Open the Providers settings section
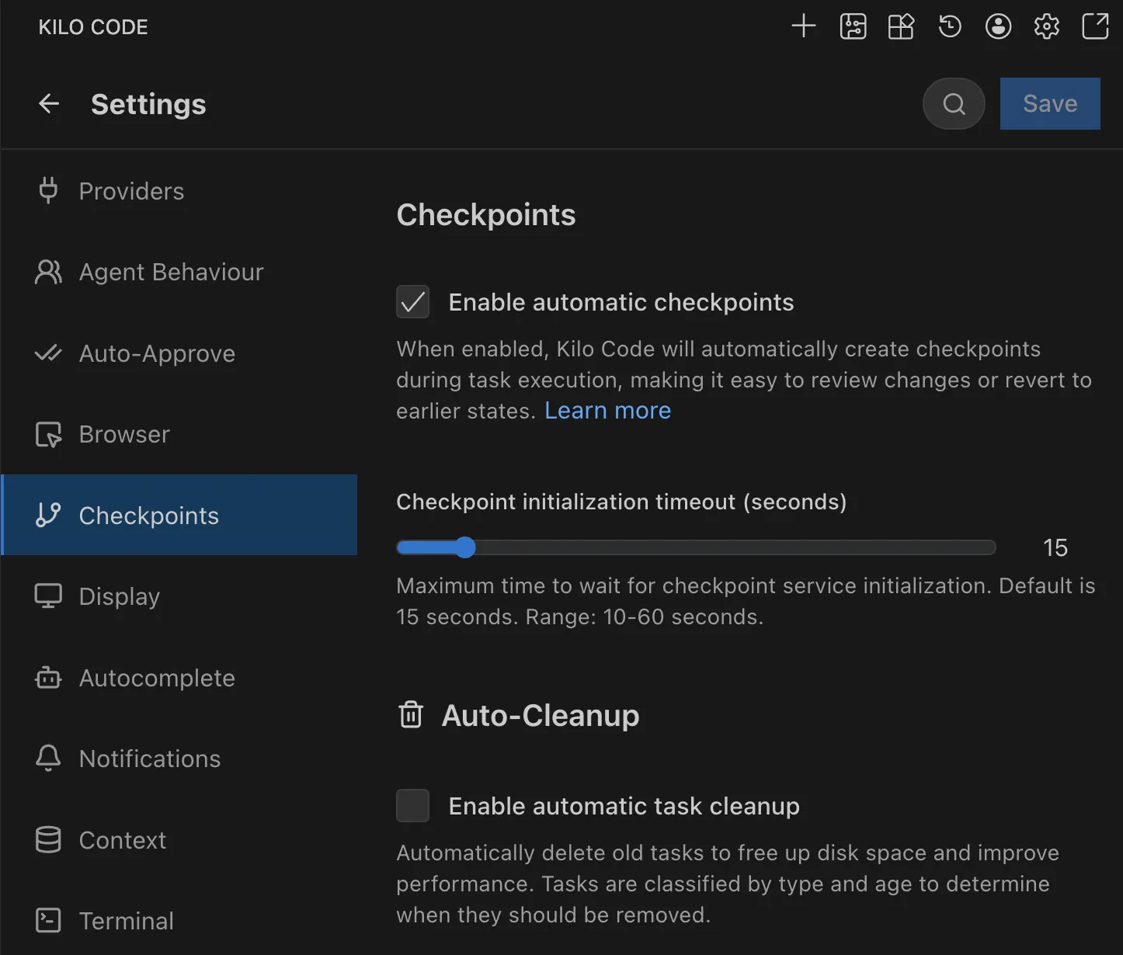Screen dimensions: 1123x955 click(x=179, y=191)
